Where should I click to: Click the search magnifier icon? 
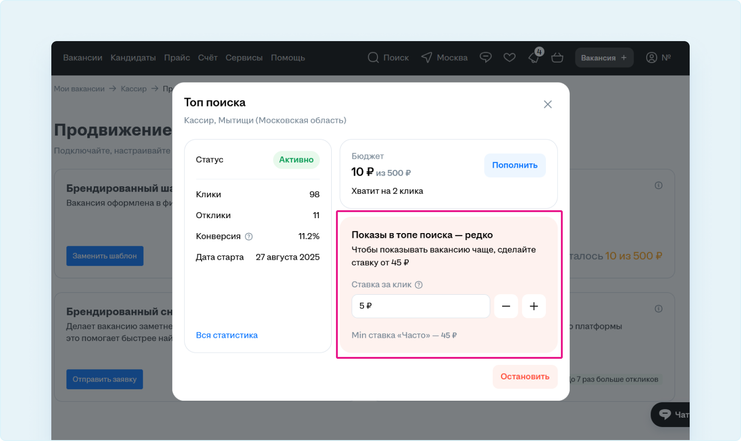(x=373, y=57)
